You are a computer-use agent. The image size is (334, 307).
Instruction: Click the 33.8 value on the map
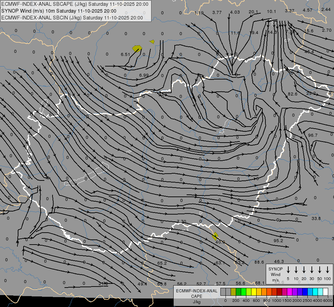coord(316,219)
